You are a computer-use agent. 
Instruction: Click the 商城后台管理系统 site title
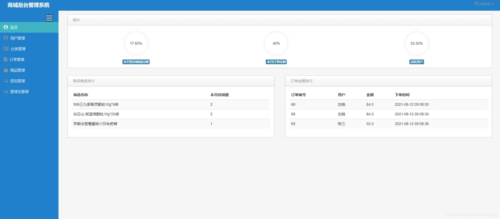coord(29,5)
